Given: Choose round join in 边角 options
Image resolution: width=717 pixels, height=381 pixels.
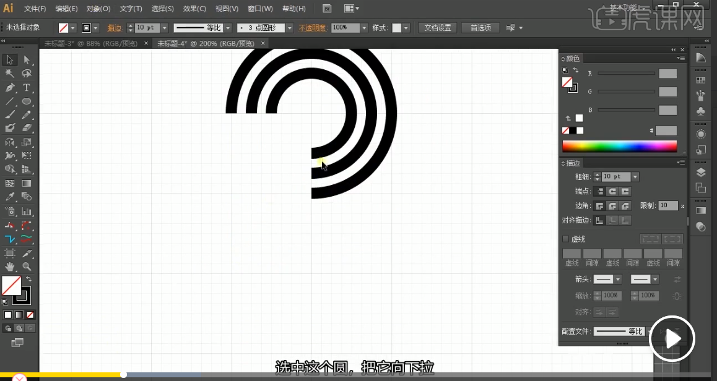Looking at the screenshot, I should click(x=612, y=206).
